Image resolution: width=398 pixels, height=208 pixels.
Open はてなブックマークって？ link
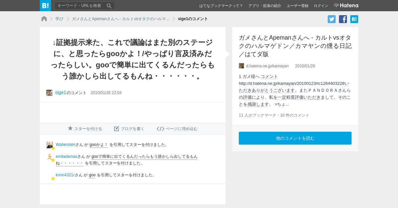click(221, 6)
